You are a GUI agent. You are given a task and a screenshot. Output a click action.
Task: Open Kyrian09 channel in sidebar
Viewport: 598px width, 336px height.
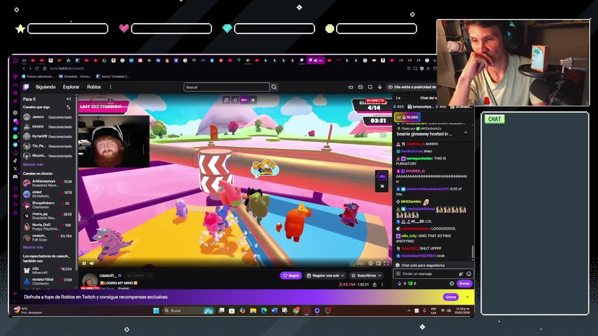click(48, 136)
